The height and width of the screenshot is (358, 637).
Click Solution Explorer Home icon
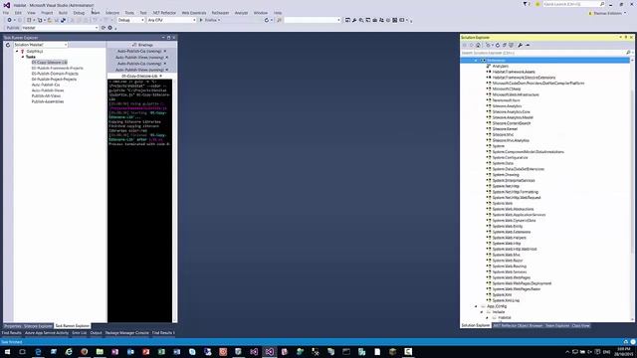478,45
